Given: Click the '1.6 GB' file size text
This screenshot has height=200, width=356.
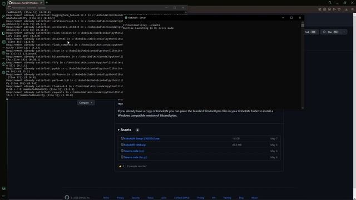Looking at the screenshot, I should click(236, 138).
